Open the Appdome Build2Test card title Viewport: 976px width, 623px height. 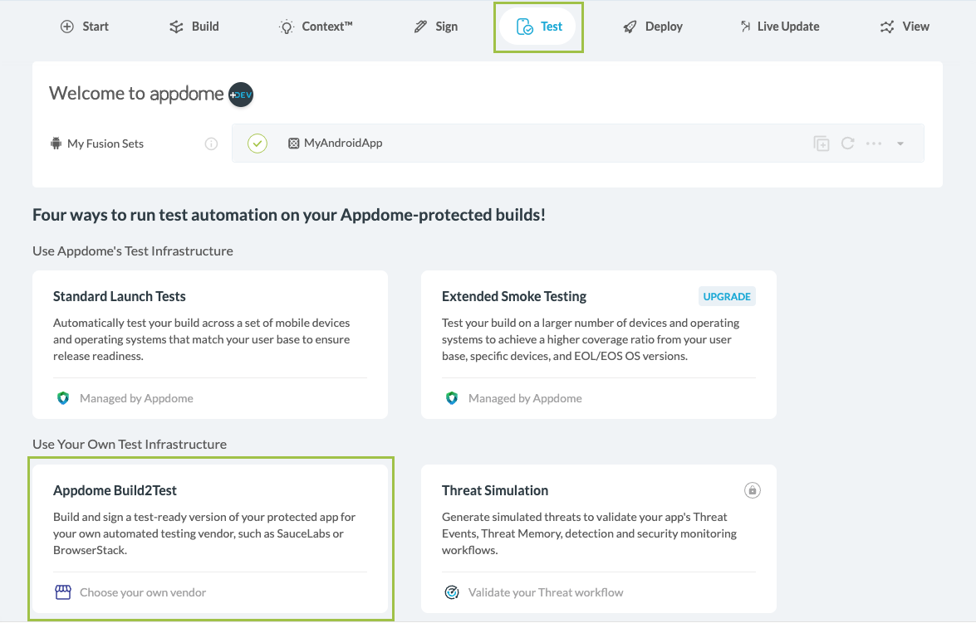(x=115, y=490)
